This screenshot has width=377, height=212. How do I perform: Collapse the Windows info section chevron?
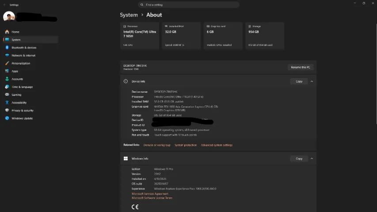coord(312,159)
